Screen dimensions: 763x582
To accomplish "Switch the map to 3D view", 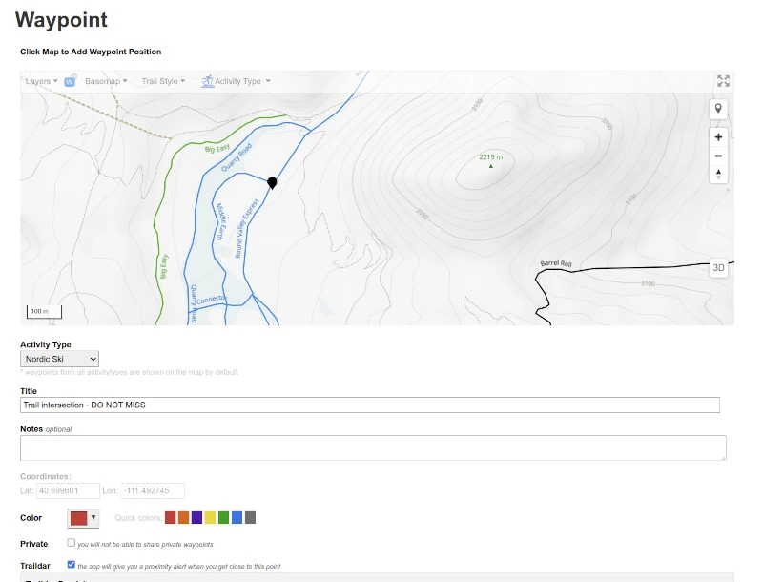I will [x=718, y=268].
